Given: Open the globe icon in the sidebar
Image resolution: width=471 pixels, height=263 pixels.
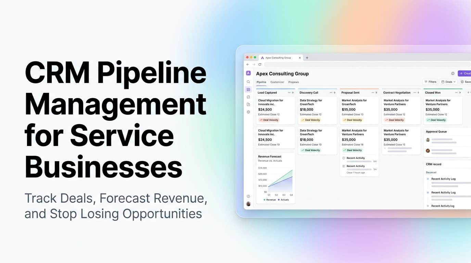Looking at the screenshot, I should point(248,112).
